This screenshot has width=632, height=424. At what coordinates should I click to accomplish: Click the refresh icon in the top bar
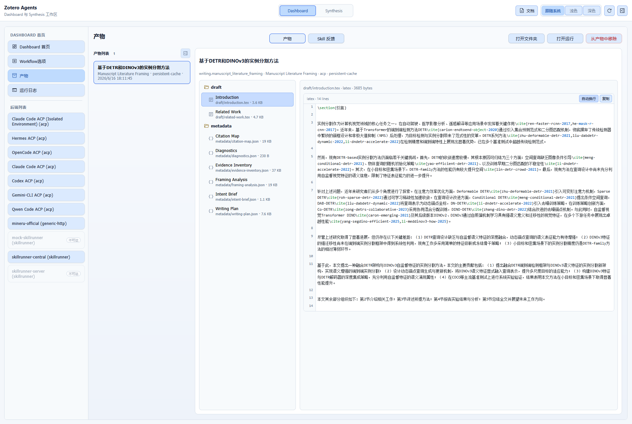coord(609,11)
